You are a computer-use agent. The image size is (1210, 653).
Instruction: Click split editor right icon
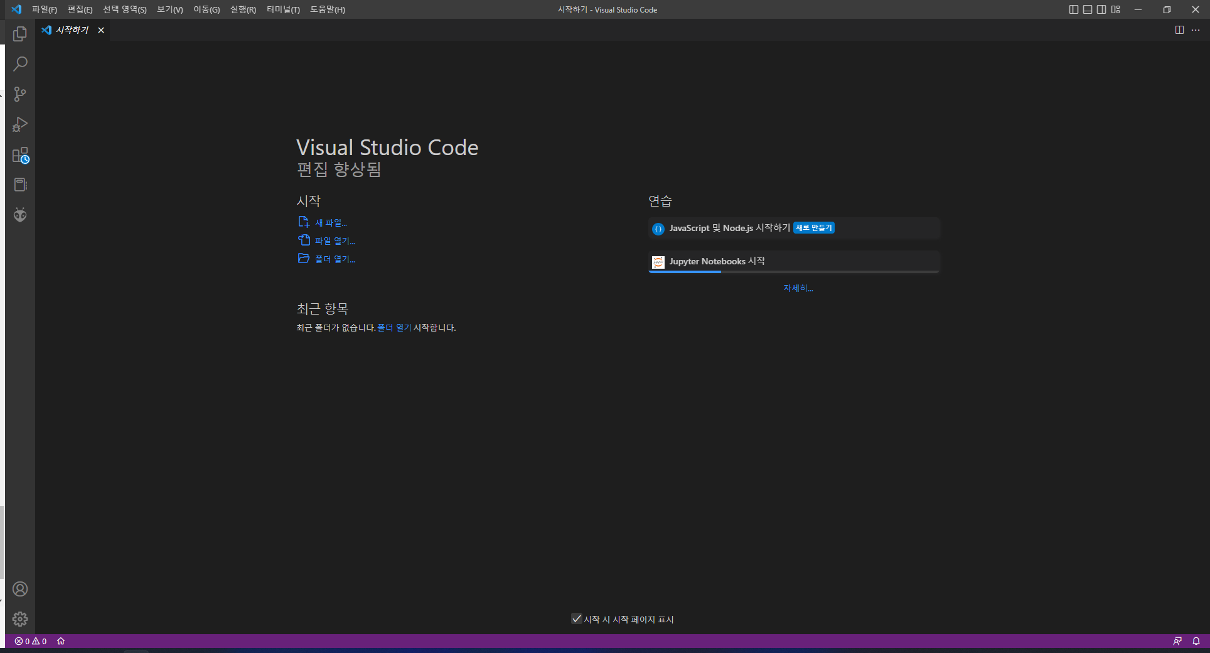[1179, 30]
